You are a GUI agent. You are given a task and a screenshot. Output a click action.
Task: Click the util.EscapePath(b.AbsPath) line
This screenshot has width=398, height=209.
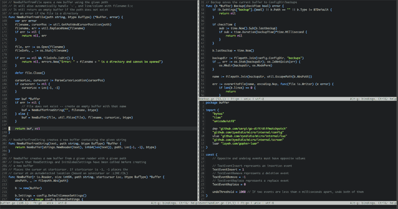pos(262,77)
